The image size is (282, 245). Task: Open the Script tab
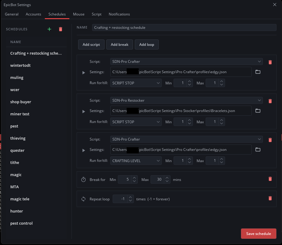click(x=97, y=14)
